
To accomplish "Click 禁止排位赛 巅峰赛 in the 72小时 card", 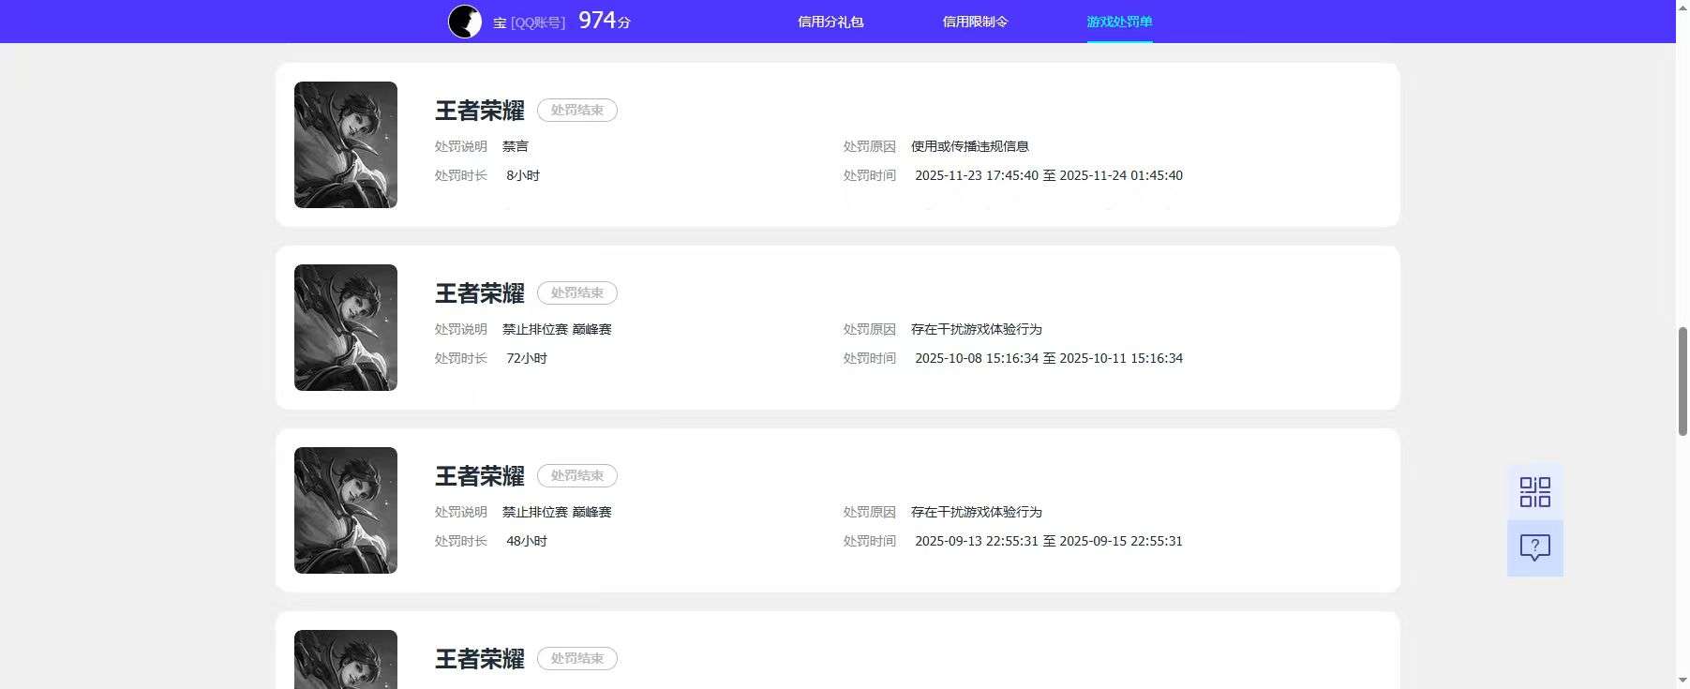I will coord(557,329).
